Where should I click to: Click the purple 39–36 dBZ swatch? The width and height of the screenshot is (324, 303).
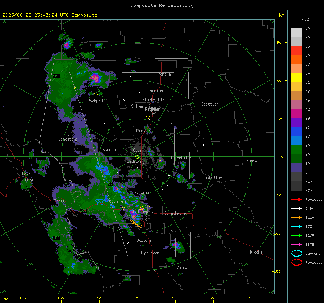(x=297, y=122)
